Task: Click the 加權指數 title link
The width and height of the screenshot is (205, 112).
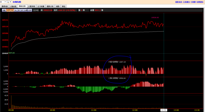Action: [x=17, y=2]
